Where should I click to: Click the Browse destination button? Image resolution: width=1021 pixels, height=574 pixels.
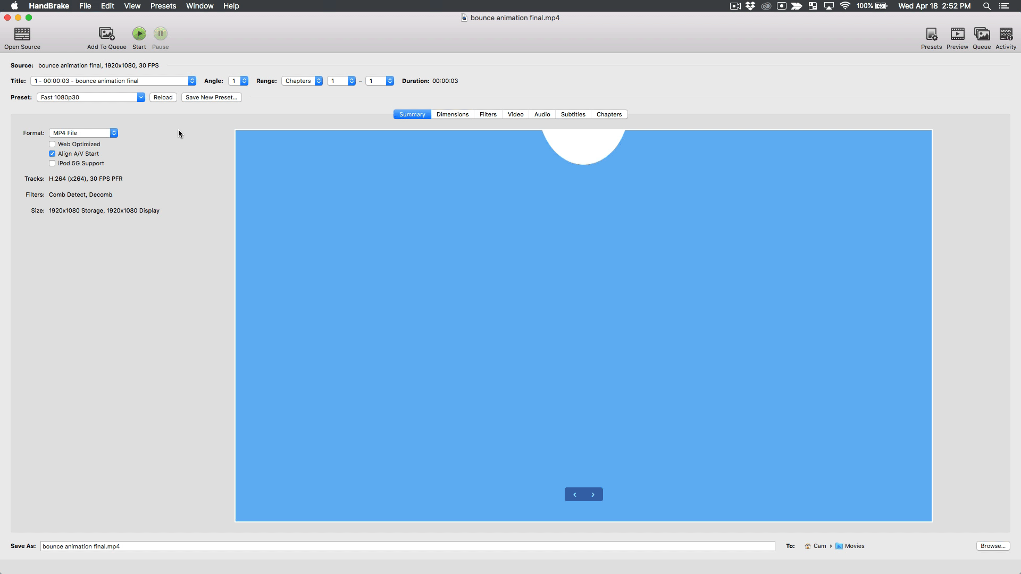point(992,546)
